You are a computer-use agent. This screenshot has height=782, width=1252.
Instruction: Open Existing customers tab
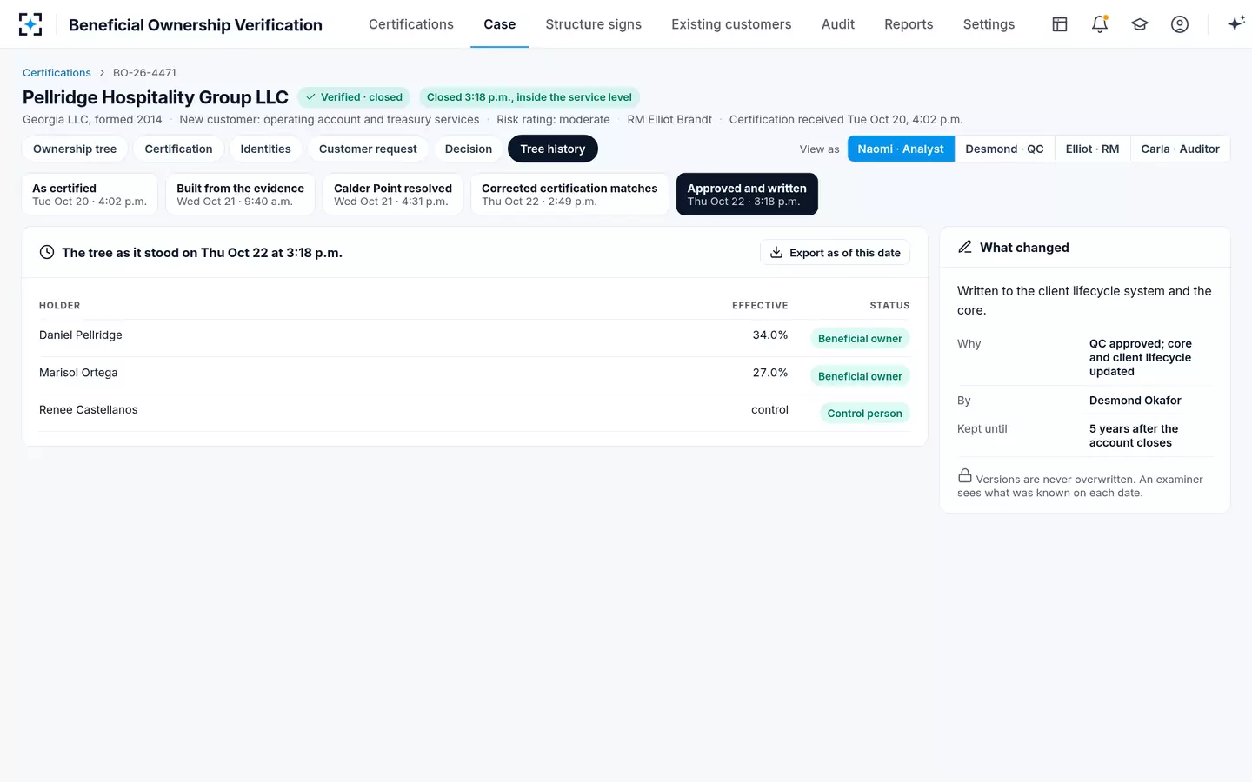point(731,24)
